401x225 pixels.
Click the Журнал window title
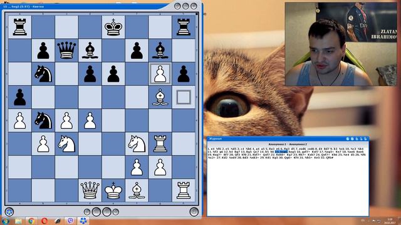click(x=216, y=139)
